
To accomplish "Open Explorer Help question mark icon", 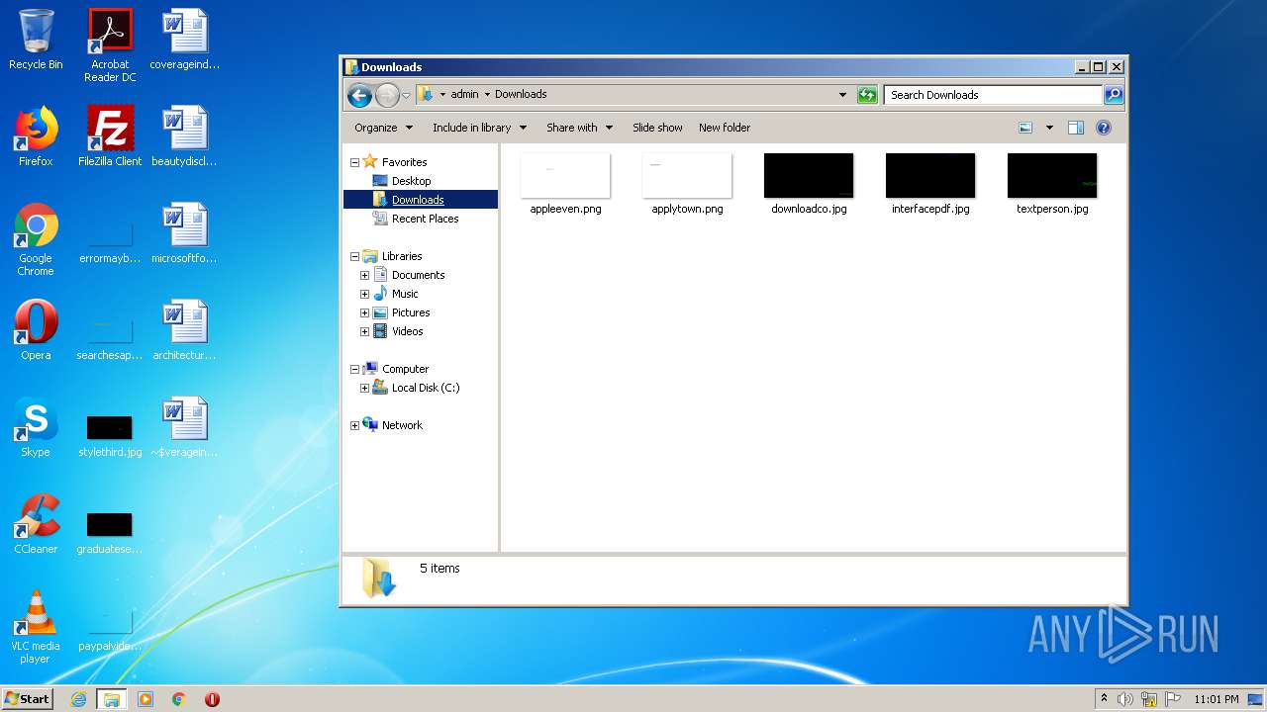I will (x=1104, y=128).
